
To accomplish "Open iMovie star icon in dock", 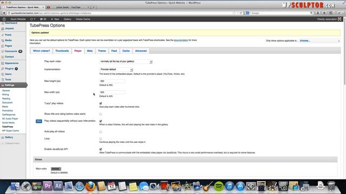I will click(187, 186).
